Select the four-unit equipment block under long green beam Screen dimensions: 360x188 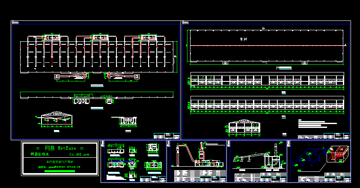(x=81, y=101)
